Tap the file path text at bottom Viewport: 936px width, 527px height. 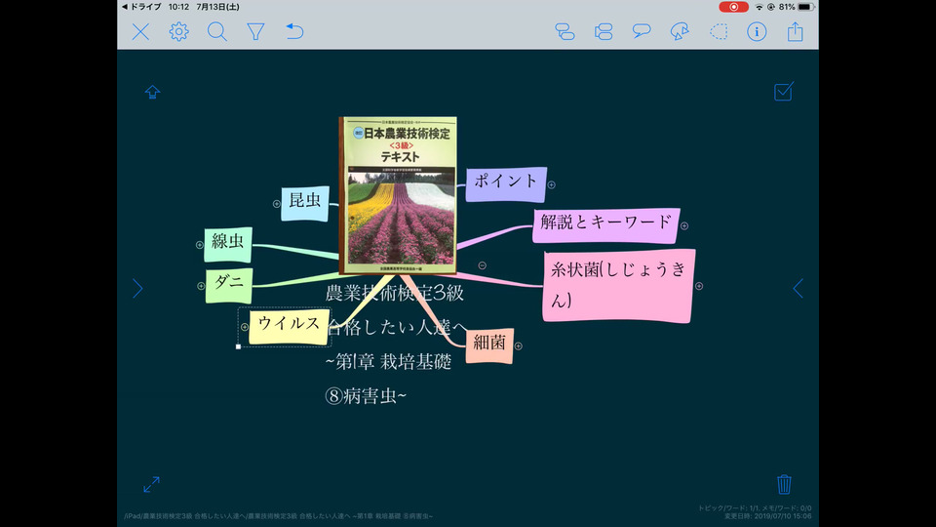[x=278, y=516]
